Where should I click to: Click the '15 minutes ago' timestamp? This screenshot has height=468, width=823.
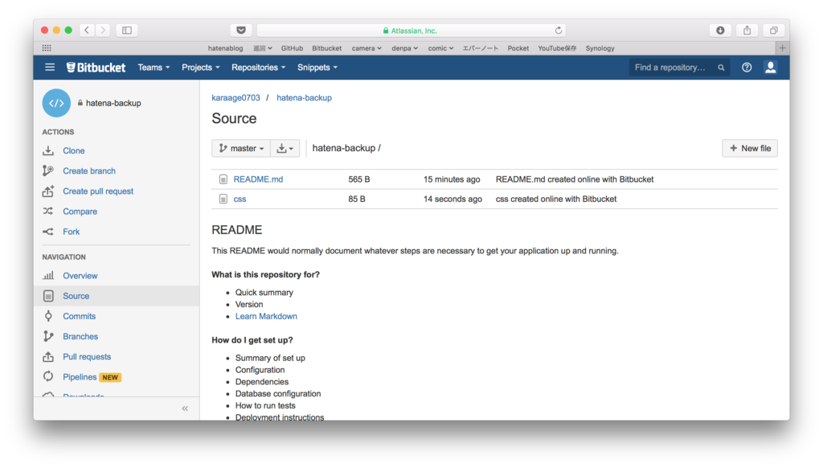click(x=452, y=179)
